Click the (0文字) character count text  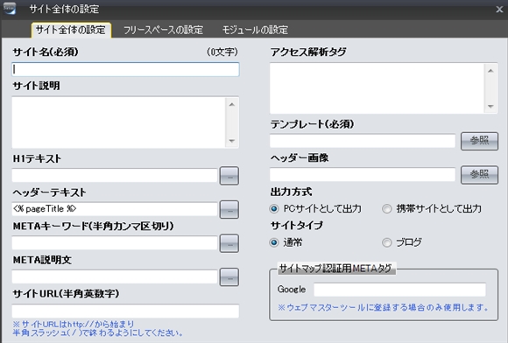coord(222,52)
